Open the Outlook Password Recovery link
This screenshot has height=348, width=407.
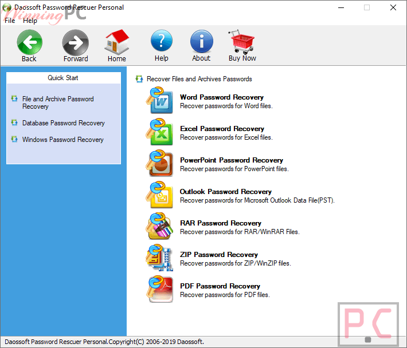[x=226, y=192]
